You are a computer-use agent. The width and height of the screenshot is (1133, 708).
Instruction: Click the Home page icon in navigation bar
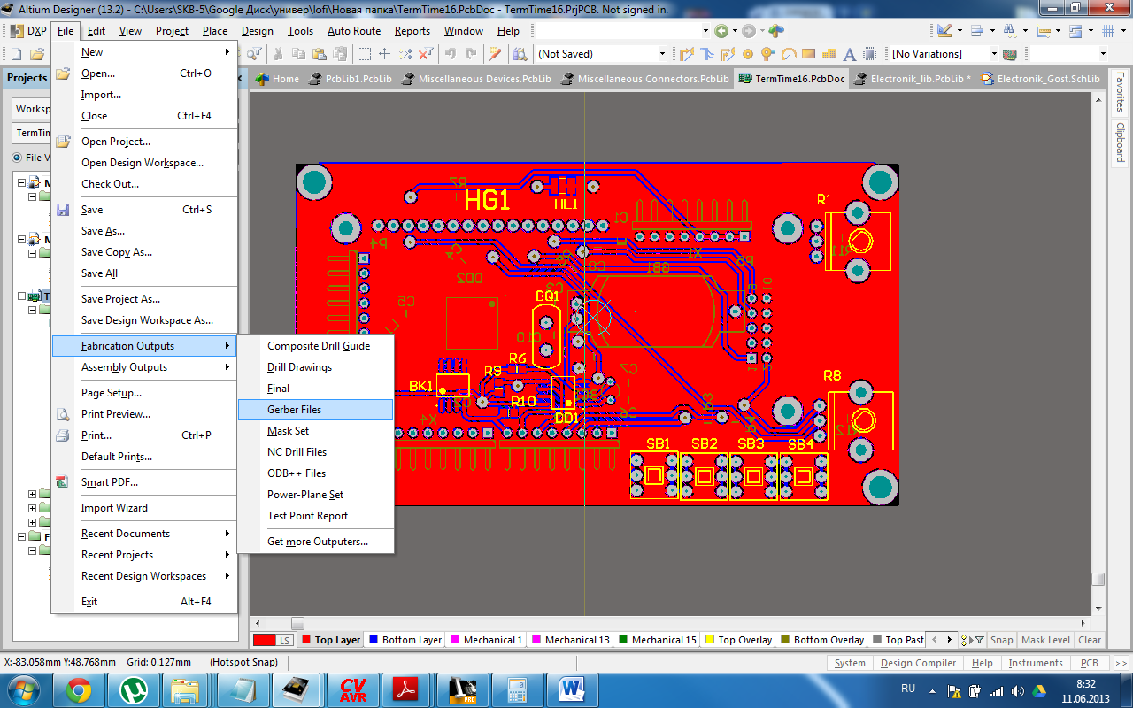(776, 30)
